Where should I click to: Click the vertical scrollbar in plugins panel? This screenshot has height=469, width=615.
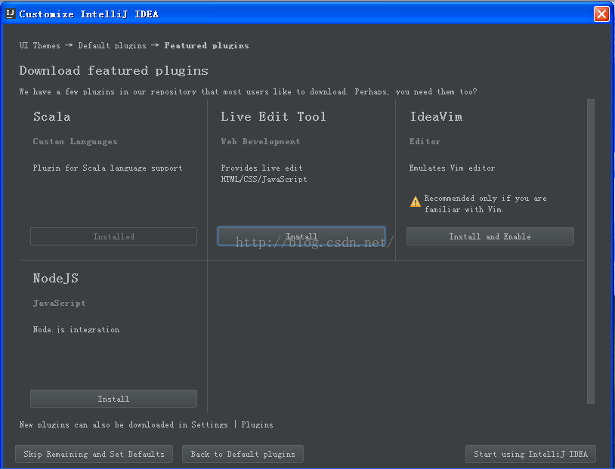(591, 251)
